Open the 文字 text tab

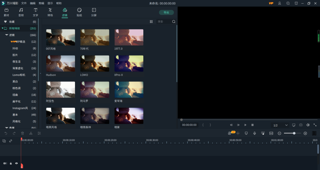36,12
